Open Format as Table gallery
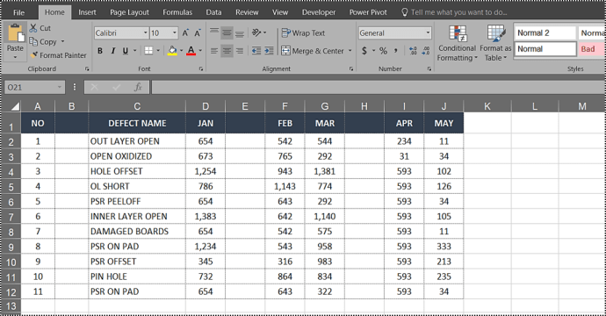Viewport: 606px width, 316px height. coord(495,43)
